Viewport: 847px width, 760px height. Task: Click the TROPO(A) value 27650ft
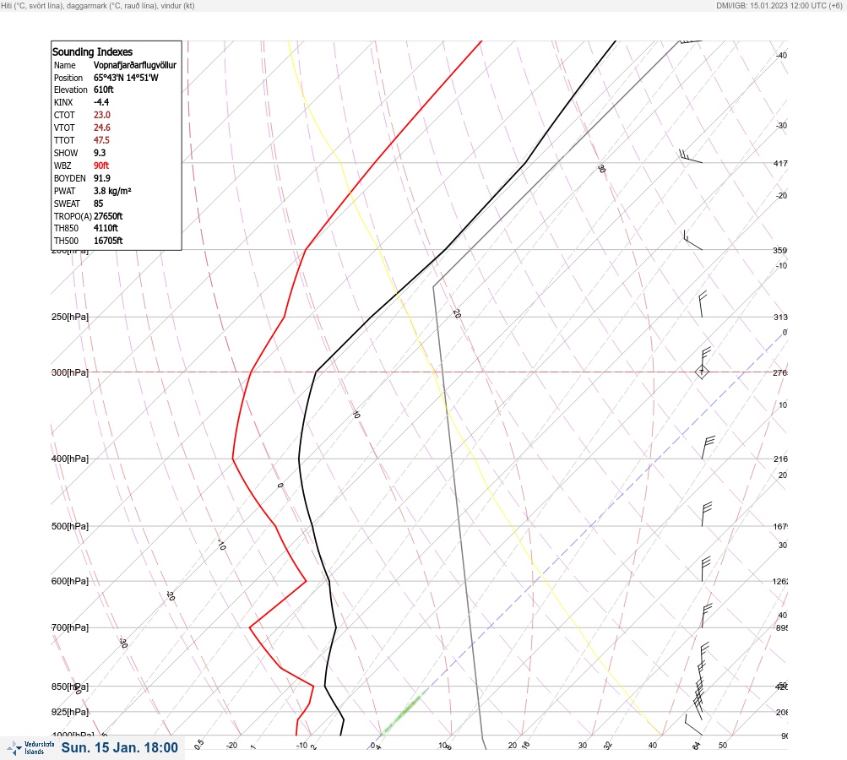pos(108,216)
